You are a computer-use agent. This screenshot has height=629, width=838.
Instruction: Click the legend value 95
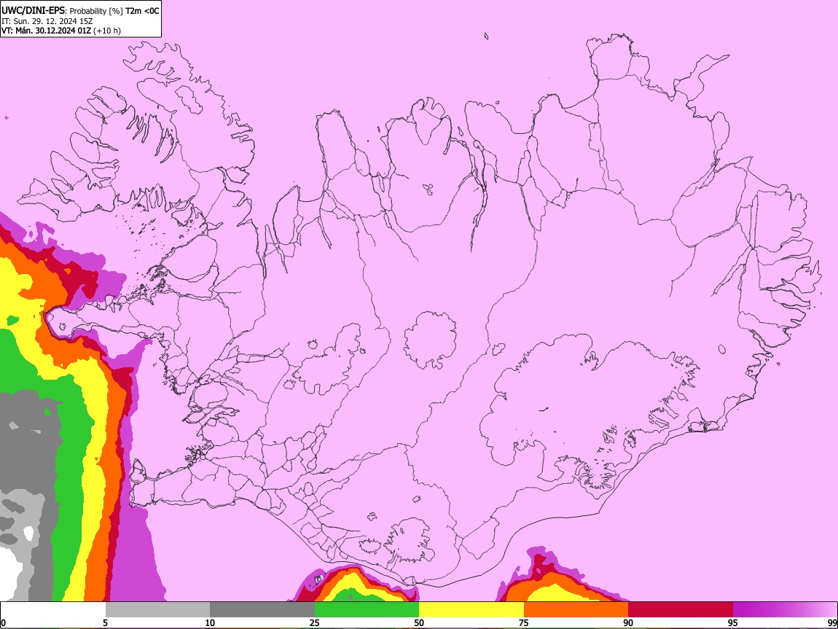(x=733, y=622)
